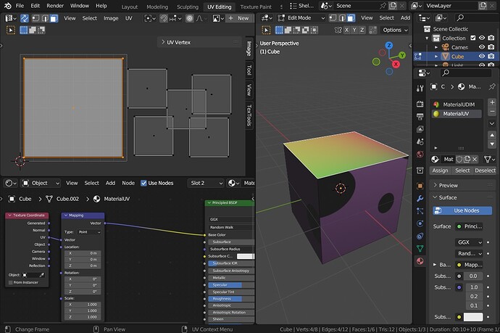
Task: Adjust the Specular slider in Principled BSDF
Action: pos(231,285)
